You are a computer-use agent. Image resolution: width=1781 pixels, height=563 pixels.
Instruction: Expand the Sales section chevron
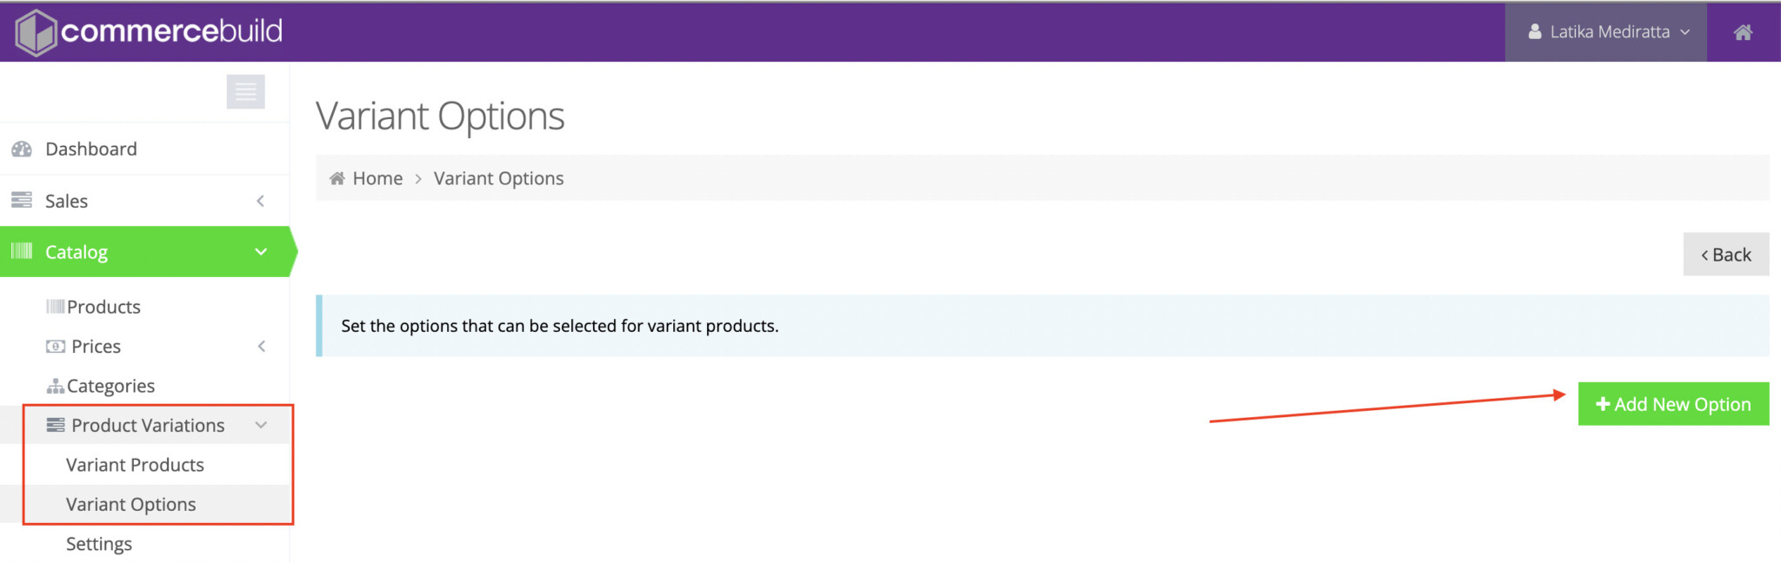coord(260,201)
